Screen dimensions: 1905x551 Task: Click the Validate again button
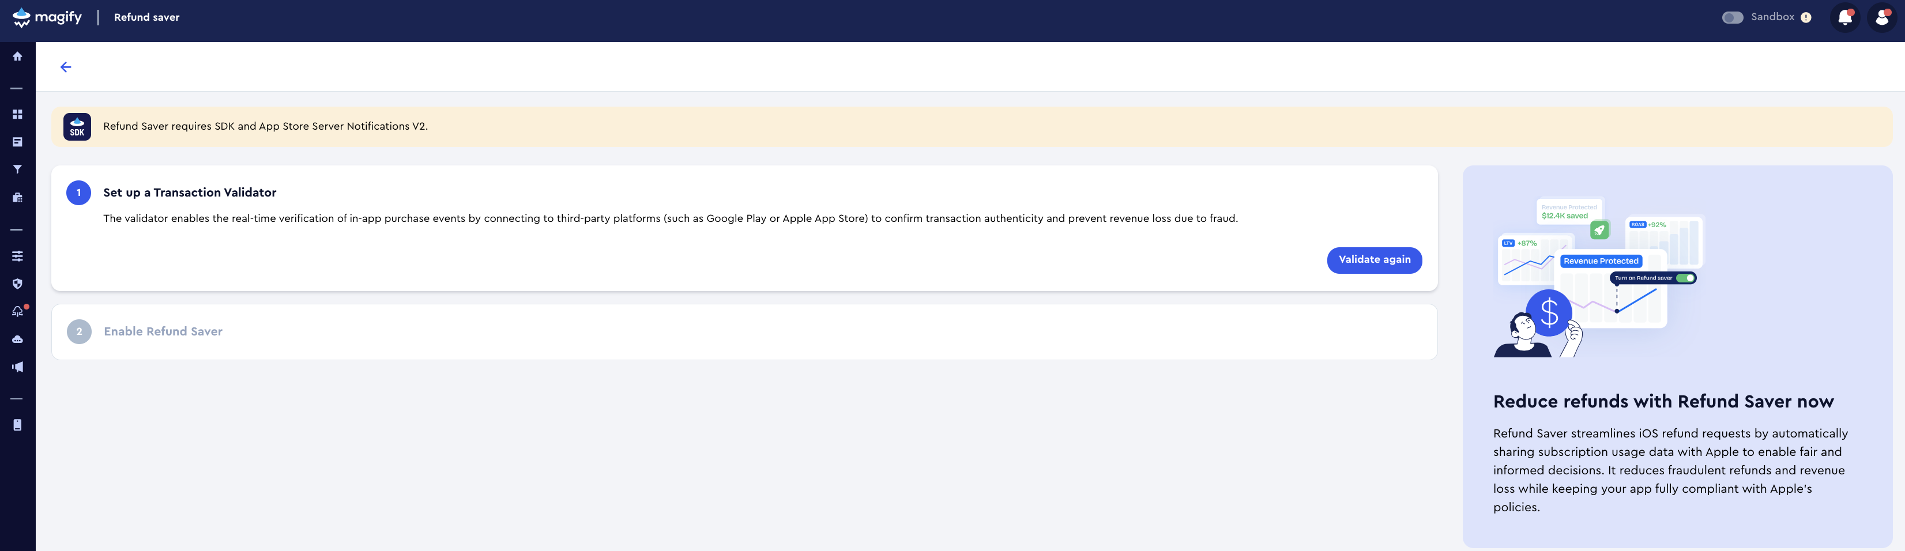click(1374, 259)
